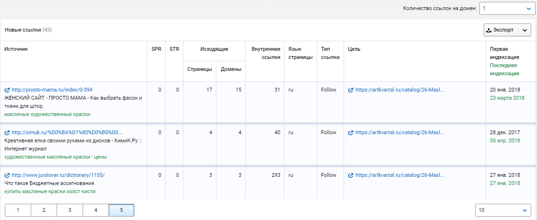Sort by the SPR column header
The image size is (537, 220).
point(156,49)
